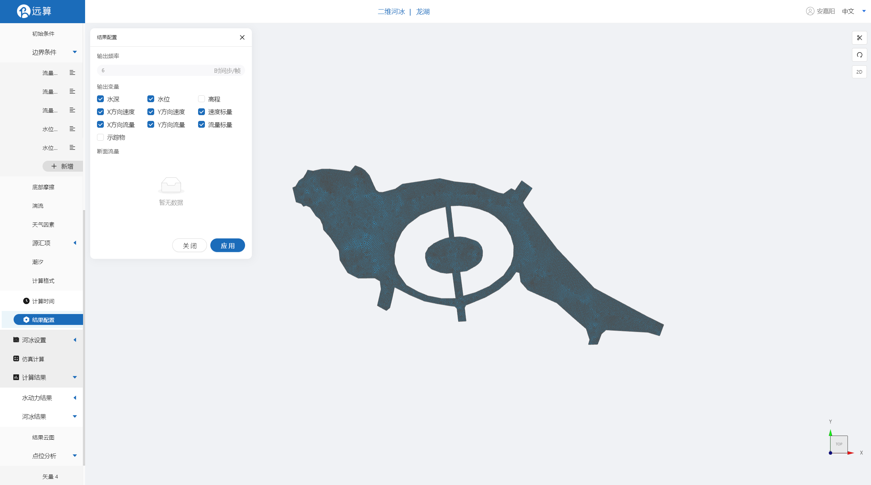
Task: Uncheck the 水深 output variable
Action: click(x=100, y=99)
